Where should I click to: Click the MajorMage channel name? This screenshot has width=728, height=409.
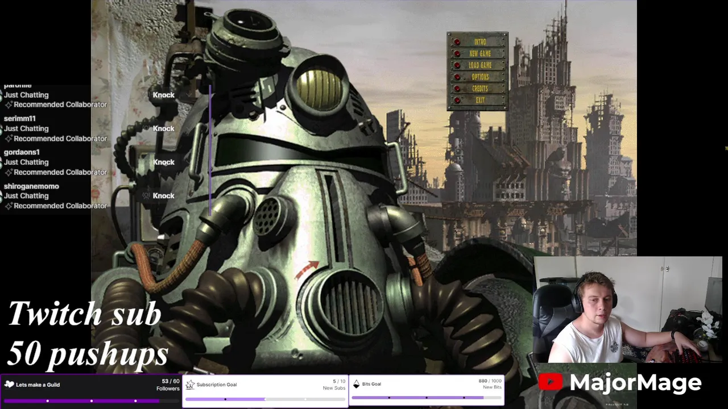click(x=635, y=382)
